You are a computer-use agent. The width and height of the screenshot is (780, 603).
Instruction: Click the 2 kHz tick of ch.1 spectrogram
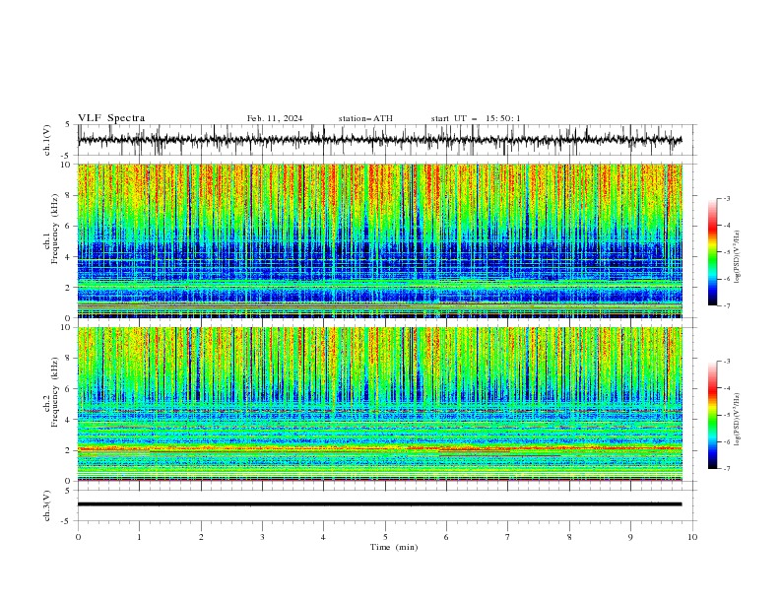click(68, 287)
